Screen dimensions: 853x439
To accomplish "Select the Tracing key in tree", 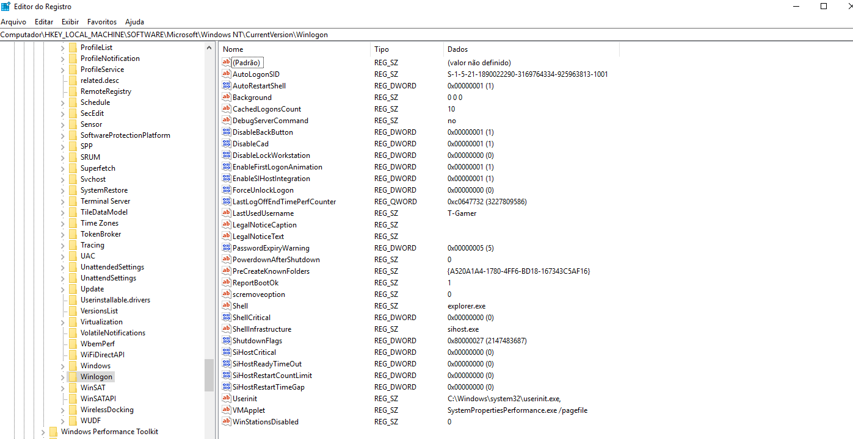I will click(x=92, y=245).
